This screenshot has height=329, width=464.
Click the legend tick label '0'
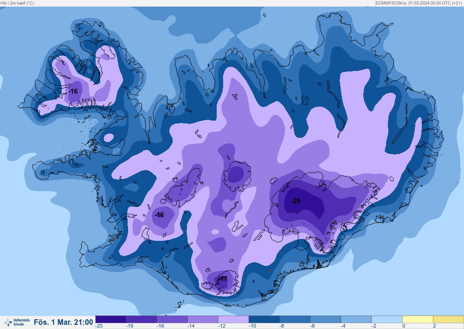[404, 326]
